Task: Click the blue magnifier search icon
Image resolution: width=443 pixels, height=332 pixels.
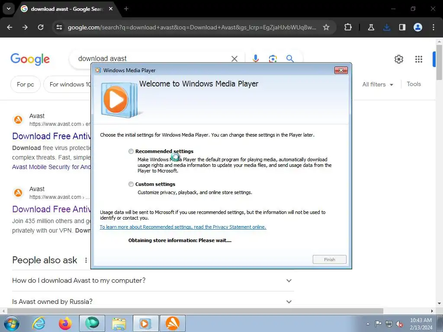Action: [x=290, y=58]
